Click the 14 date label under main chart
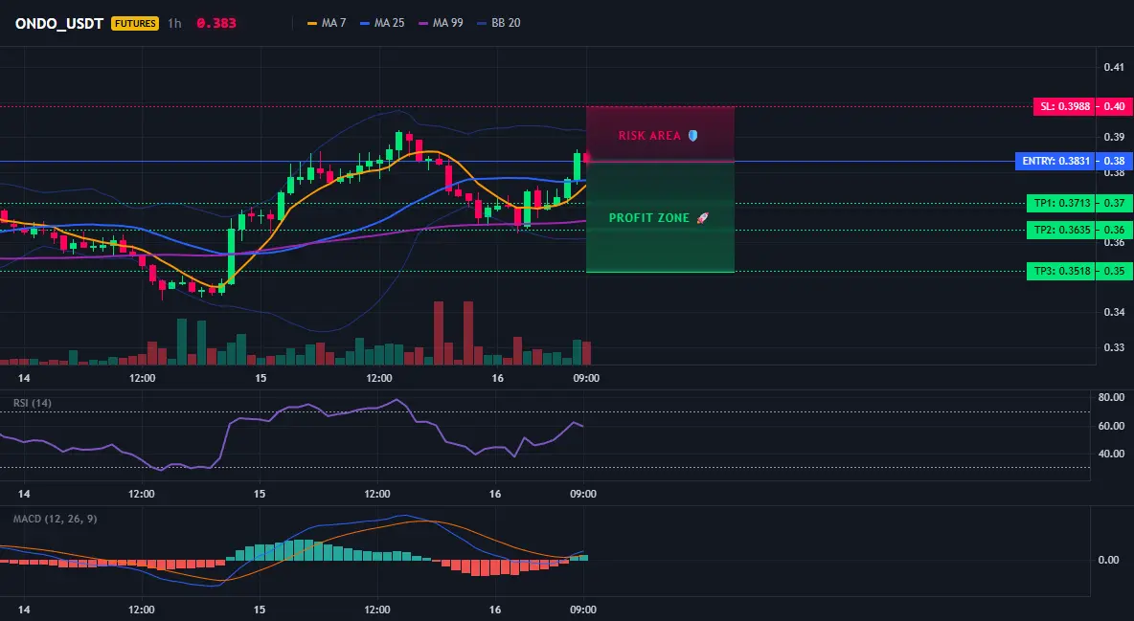The image size is (1134, 621). click(x=24, y=378)
